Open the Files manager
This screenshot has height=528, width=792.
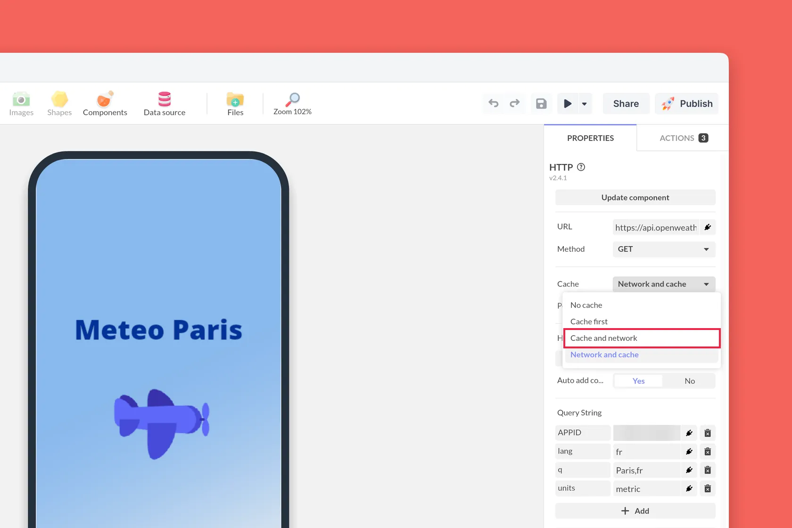click(x=235, y=104)
